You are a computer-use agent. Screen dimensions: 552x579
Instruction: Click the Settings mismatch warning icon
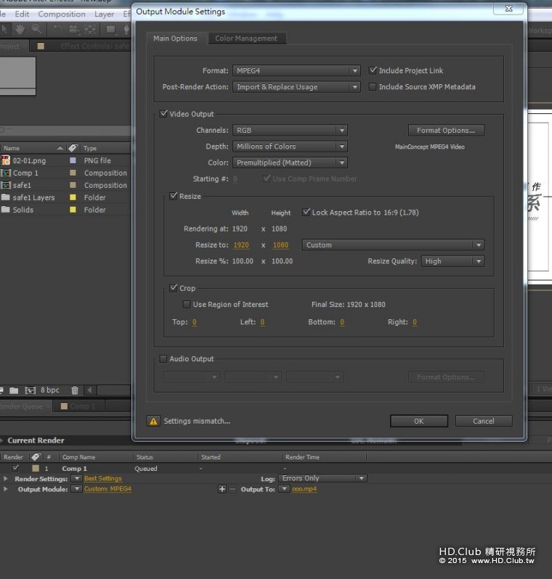tap(153, 421)
